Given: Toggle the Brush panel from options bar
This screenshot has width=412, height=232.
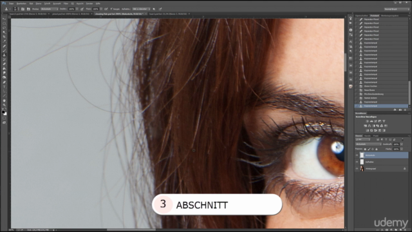Looking at the screenshot, I should click(23, 9).
